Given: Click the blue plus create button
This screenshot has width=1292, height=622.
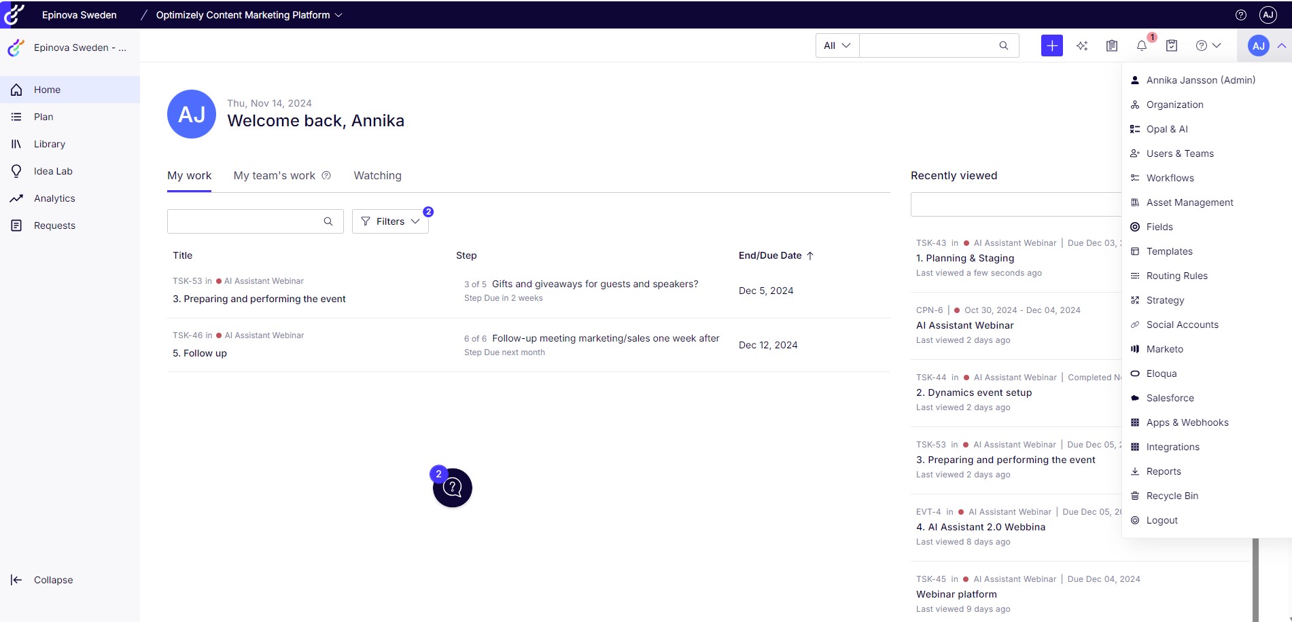Looking at the screenshot, I should point(1051,45).
